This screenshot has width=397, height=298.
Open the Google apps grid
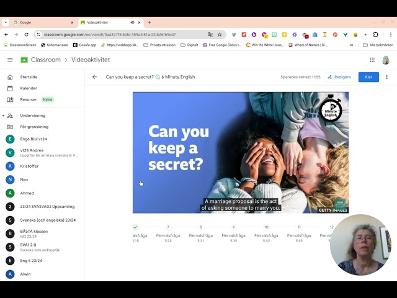click(372, 60)
